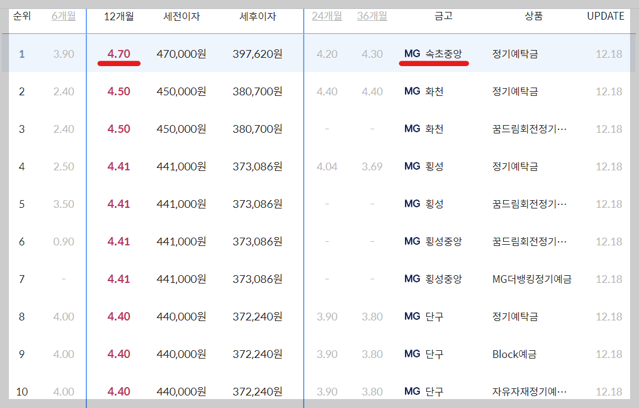Click the UPDATE column header
This screenshot has width=639, height=408.
pos(605,16)
